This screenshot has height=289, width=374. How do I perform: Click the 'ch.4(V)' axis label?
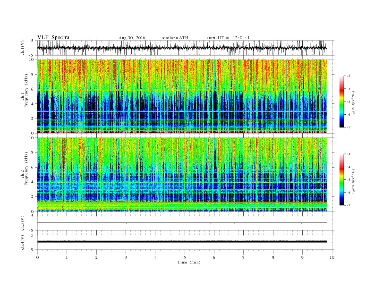tap(23, 242)
